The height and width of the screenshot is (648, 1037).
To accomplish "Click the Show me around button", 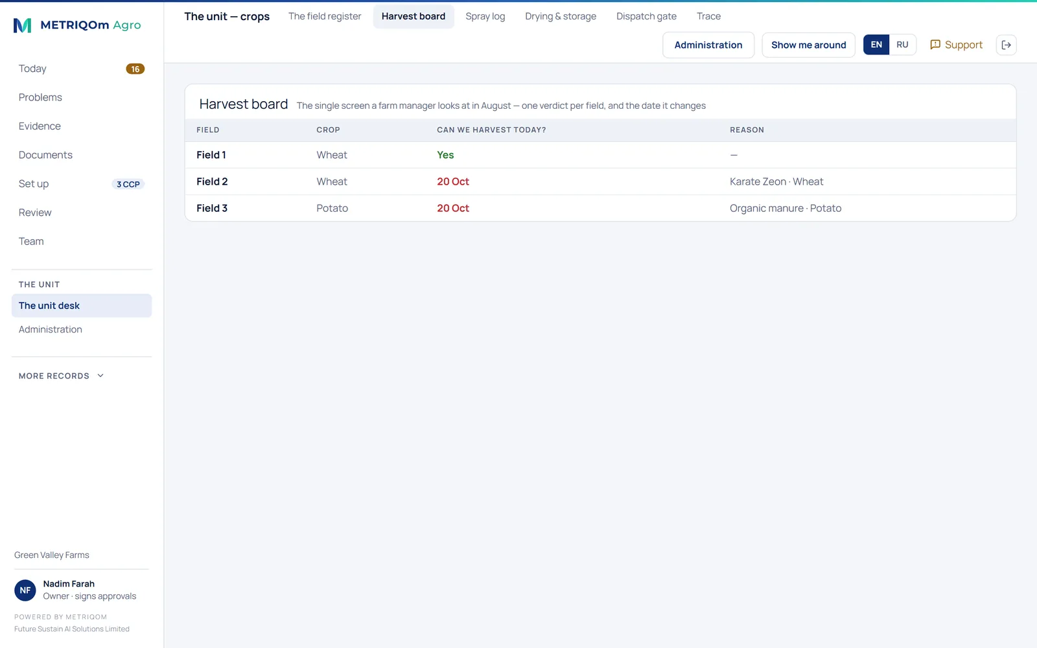I will click(808, 45).
